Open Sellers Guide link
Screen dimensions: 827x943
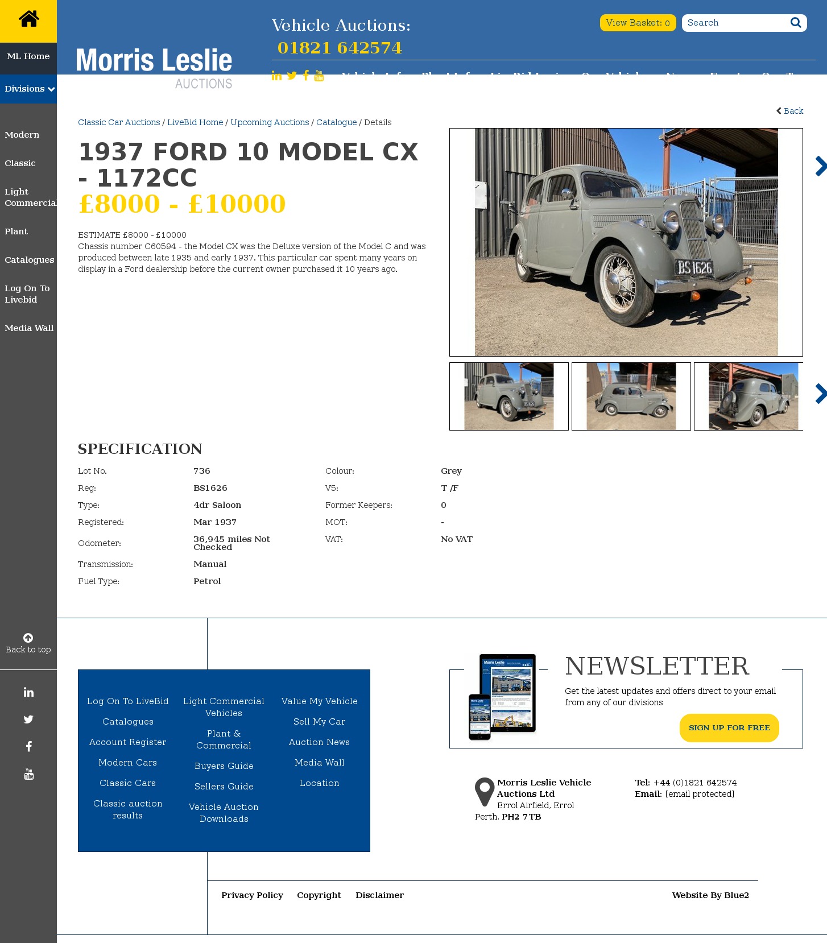coord(224,787)
